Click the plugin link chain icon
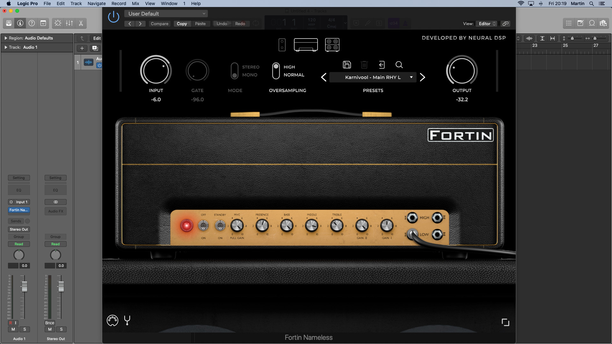This screenshot has width=612, height=344. 506,24
